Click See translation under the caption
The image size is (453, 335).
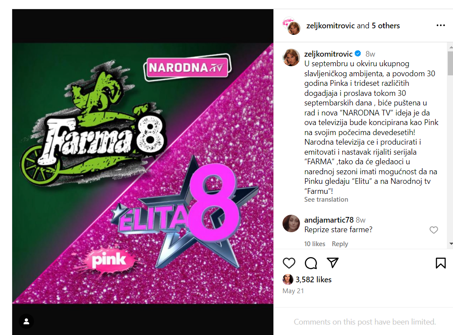pos(326,200)
